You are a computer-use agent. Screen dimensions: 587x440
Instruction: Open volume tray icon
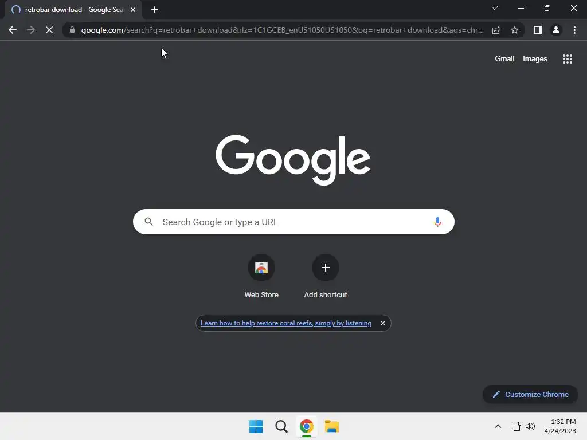(x=530, y=426)
